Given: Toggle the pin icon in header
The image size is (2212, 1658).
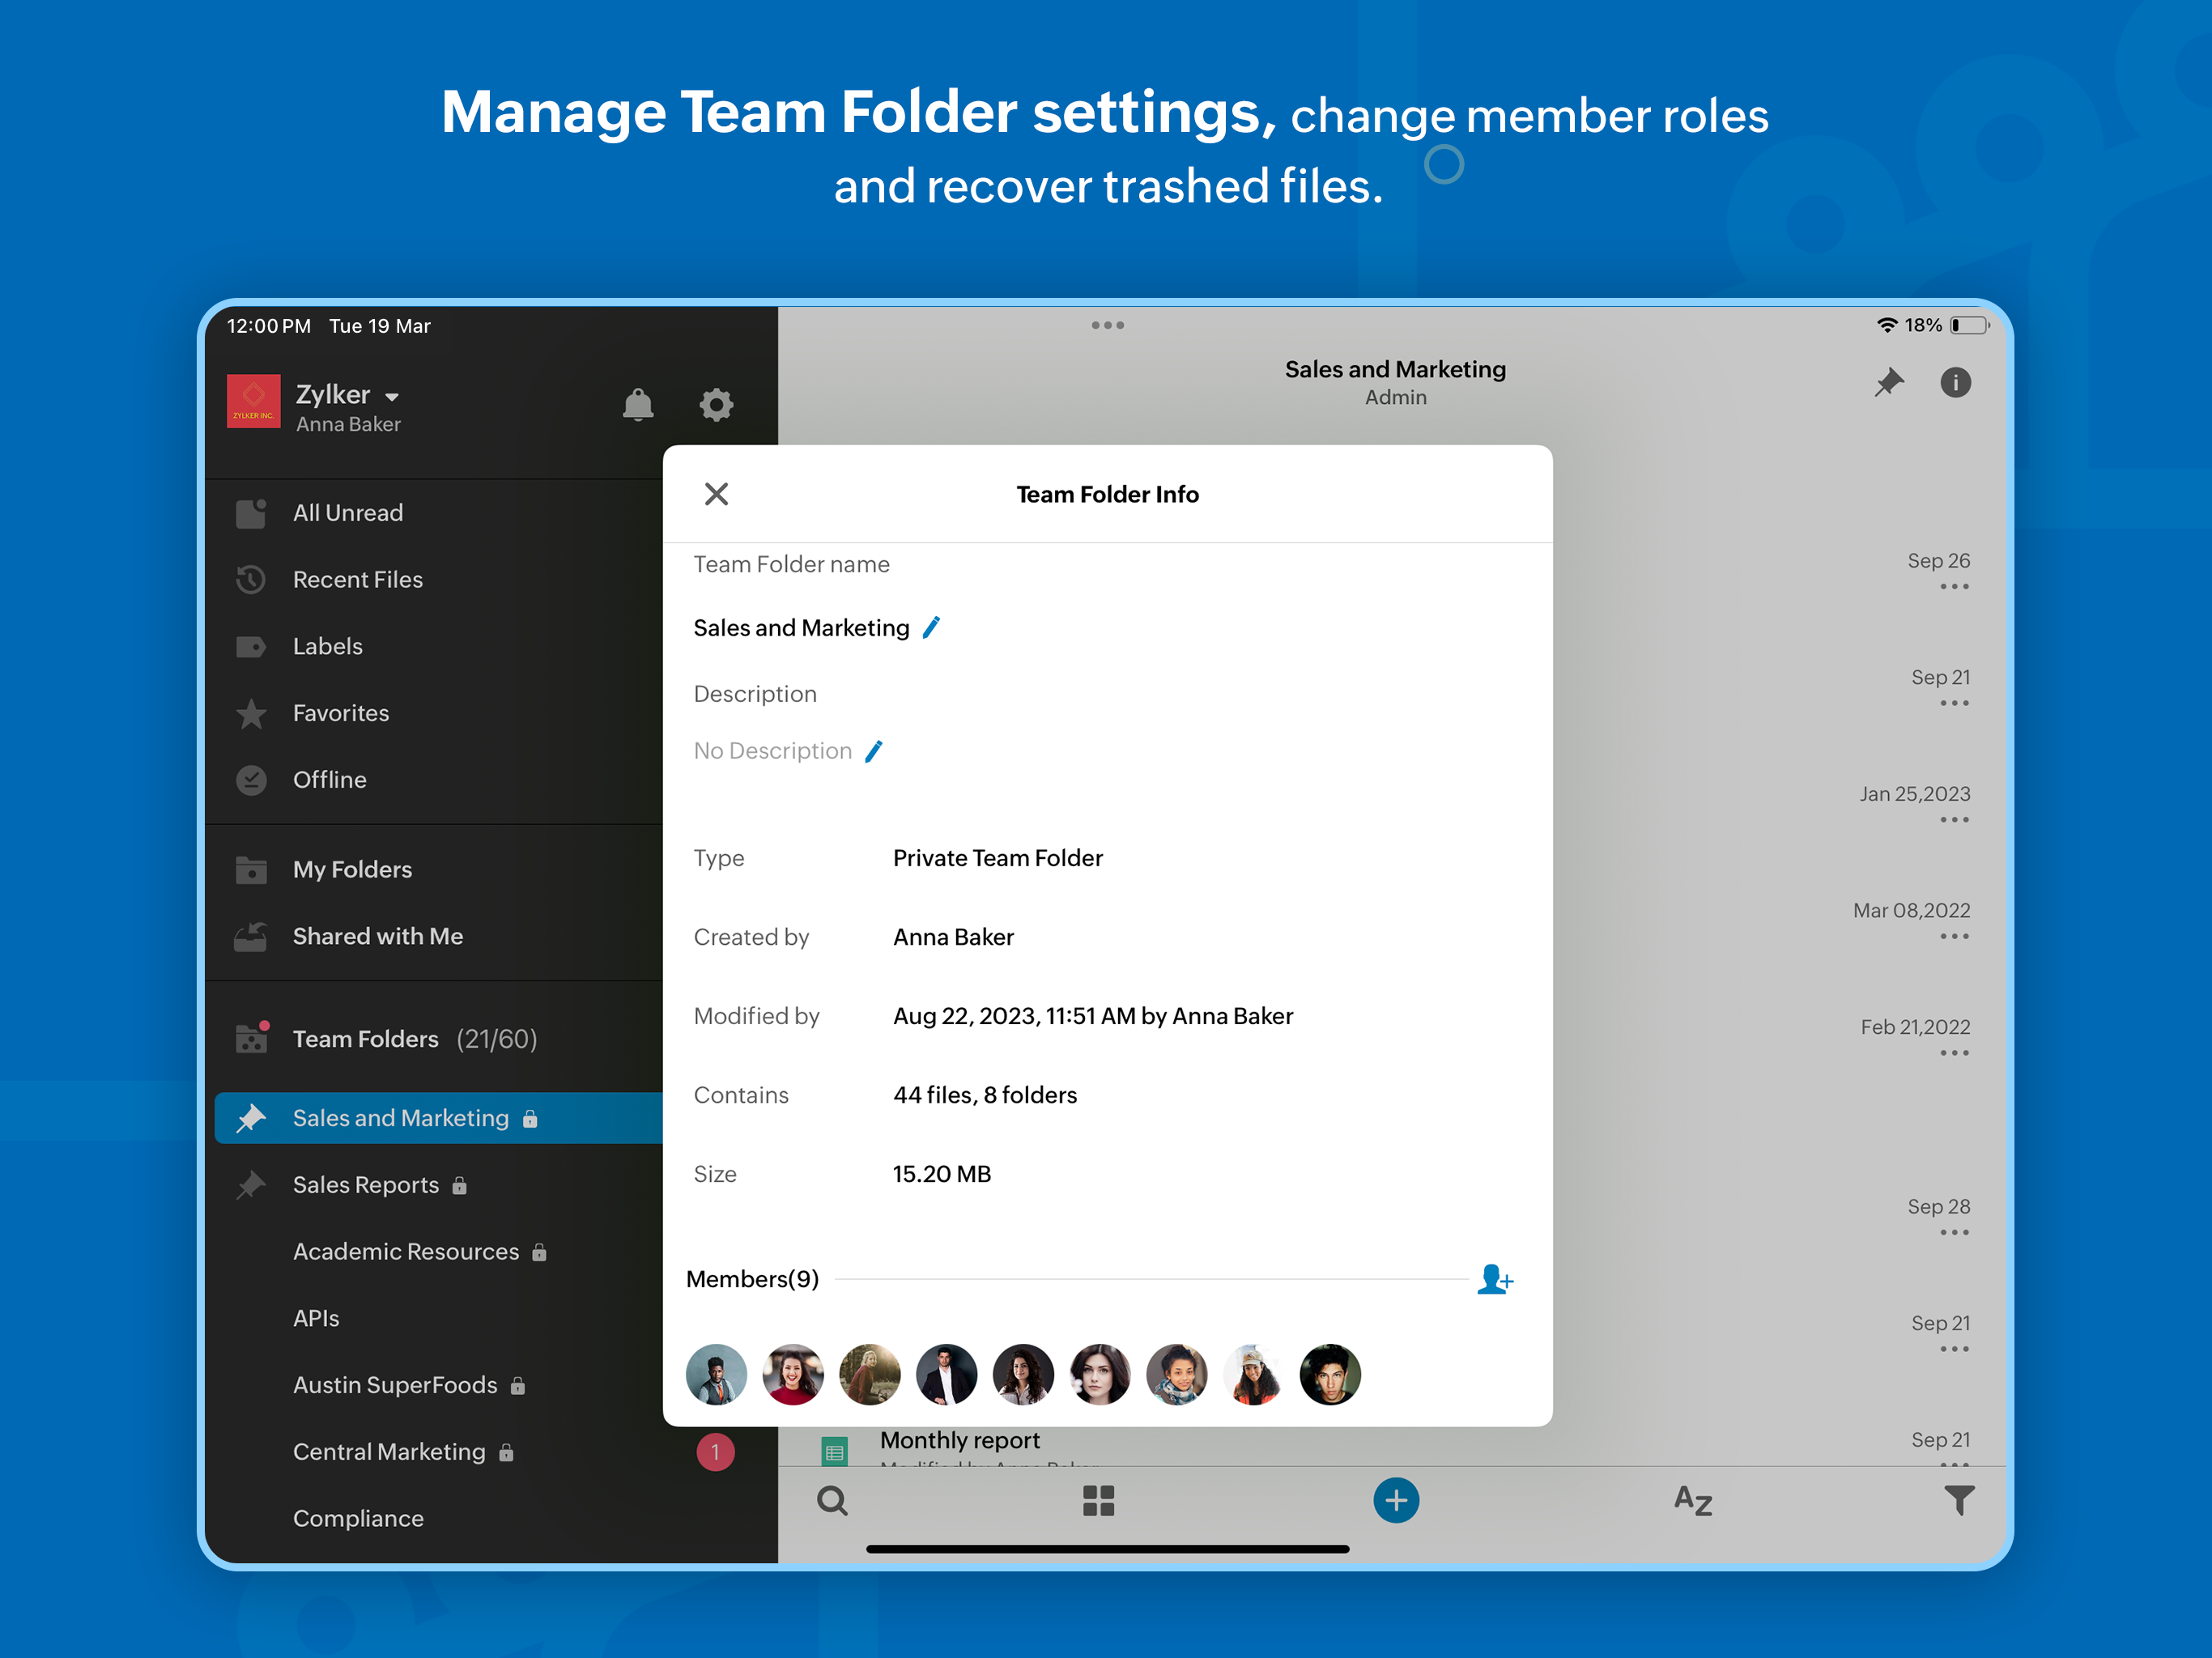Looking at the screenshot, I should [1888, 383].
